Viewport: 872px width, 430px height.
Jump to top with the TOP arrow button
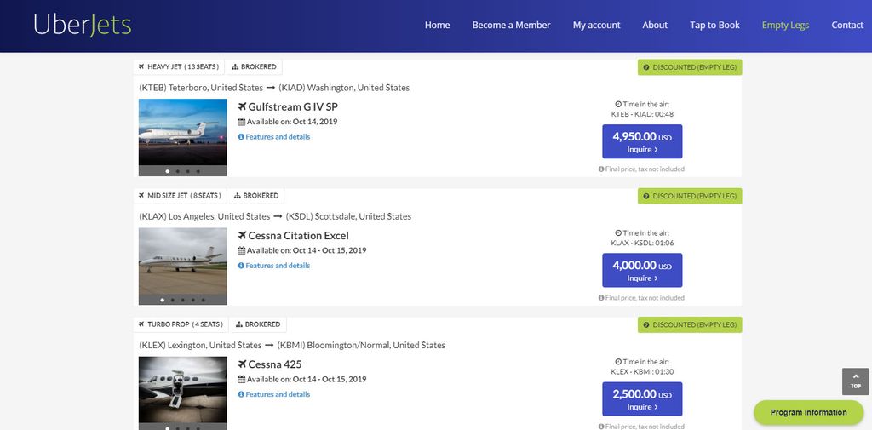(855, 381)
